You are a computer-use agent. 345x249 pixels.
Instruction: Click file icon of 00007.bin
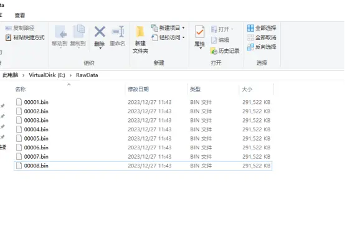[x=19, y=156]
